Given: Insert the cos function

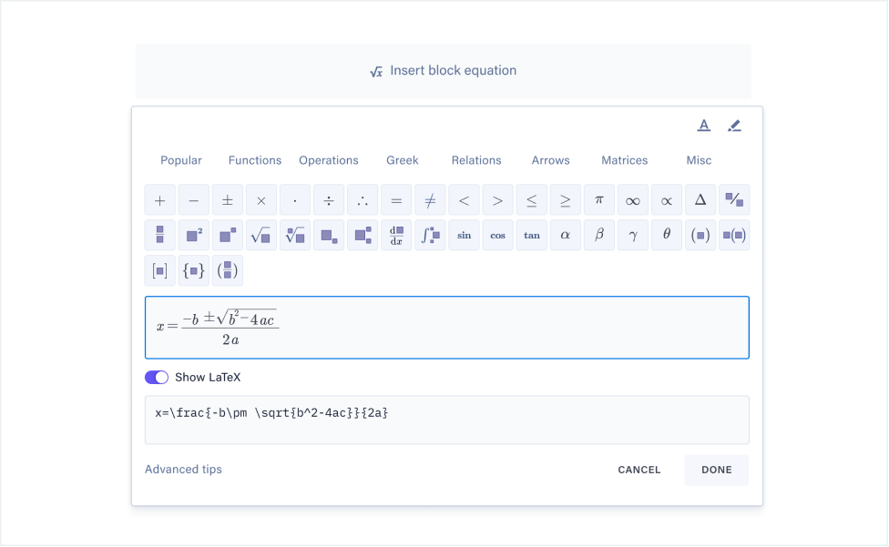Looking at the screenshot, I should pyautogui.click(x=497, y=235).
